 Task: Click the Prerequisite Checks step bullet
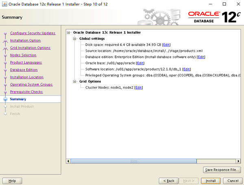5,92
